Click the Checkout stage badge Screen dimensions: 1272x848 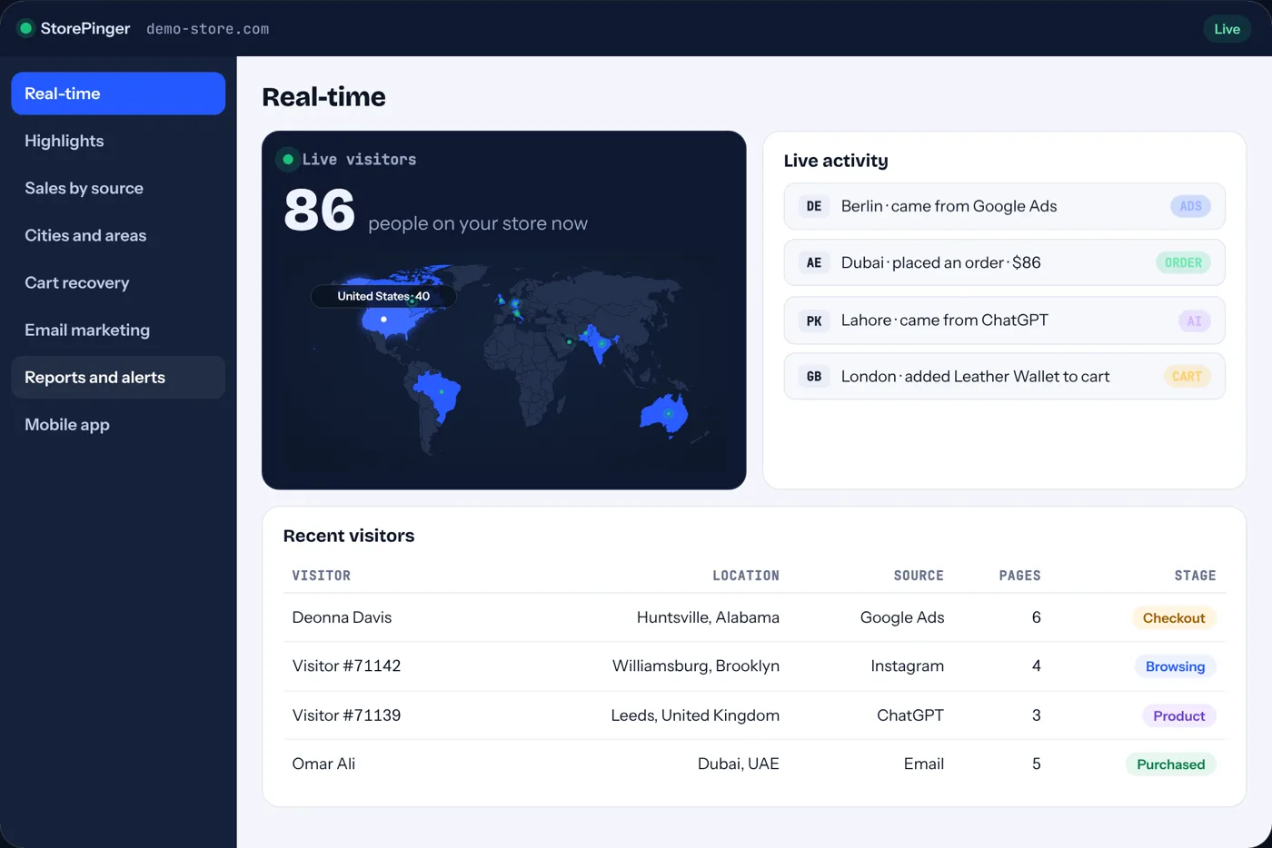1174,617
